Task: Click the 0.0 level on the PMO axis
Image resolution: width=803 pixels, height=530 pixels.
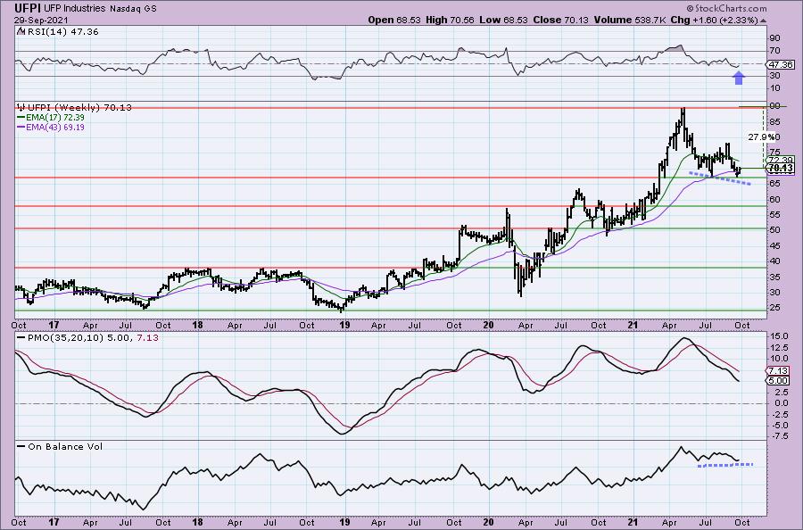Action: pyautogui.click(x=780, y=403)
